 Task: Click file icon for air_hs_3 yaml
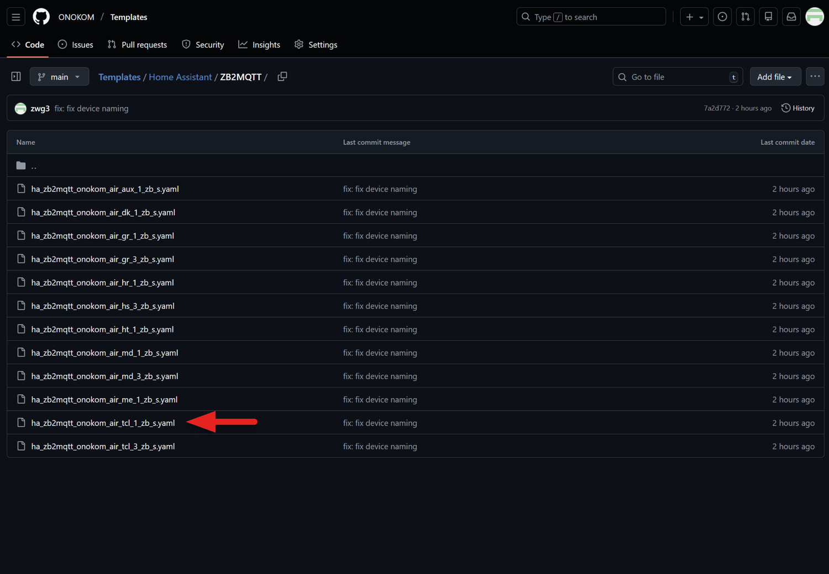21,306
